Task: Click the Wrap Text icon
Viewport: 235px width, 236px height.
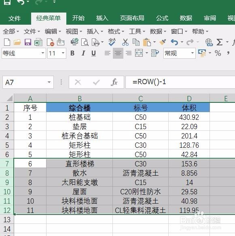Action: point(155,53)
